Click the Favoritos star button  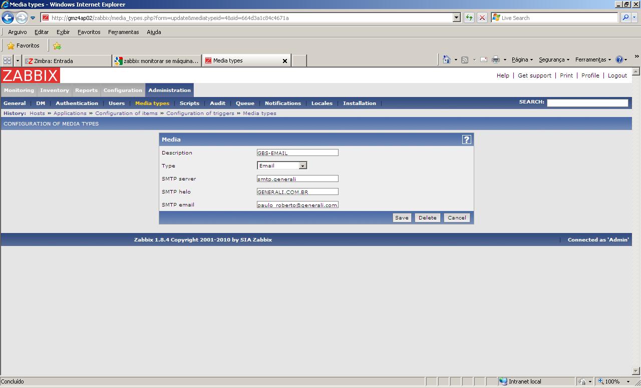(x=24, y=45)
